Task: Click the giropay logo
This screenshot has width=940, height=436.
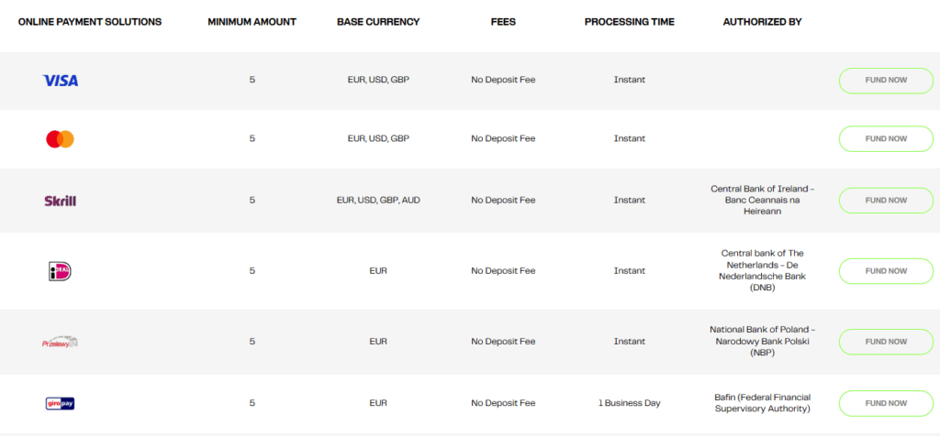Action: pyautogui.click(x=60, y=404)
